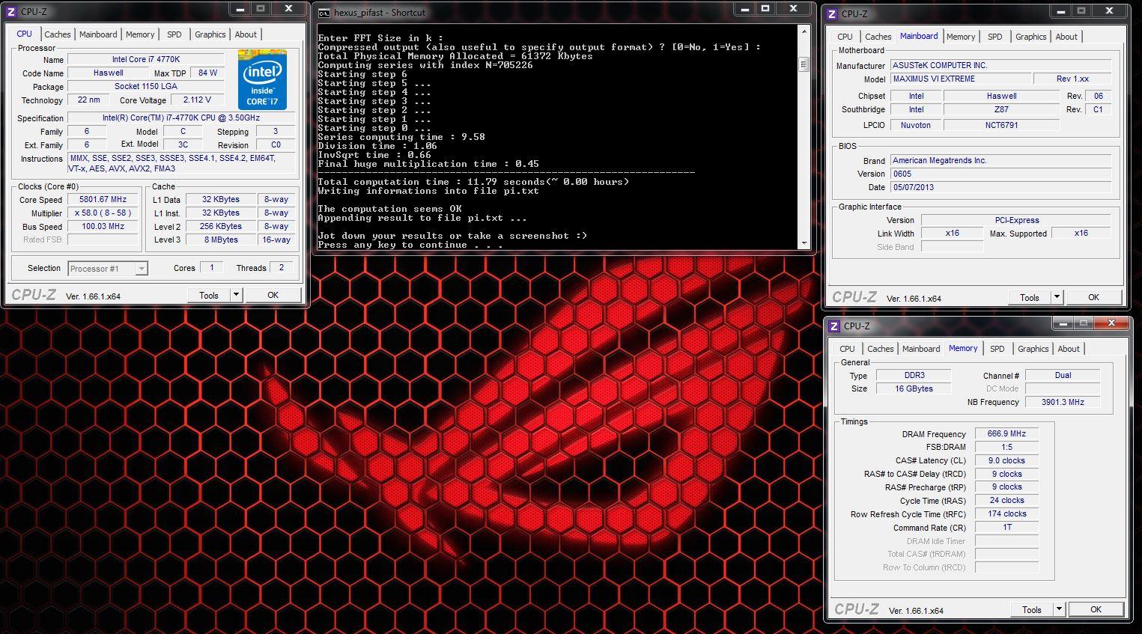
Task: Click the Core Voltage 2.112 V field
Action: point(198,100)
